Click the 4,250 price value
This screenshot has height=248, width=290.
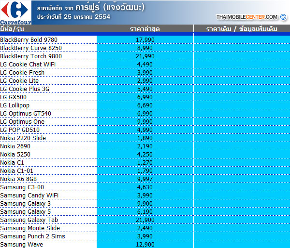(x=145, y=155)
